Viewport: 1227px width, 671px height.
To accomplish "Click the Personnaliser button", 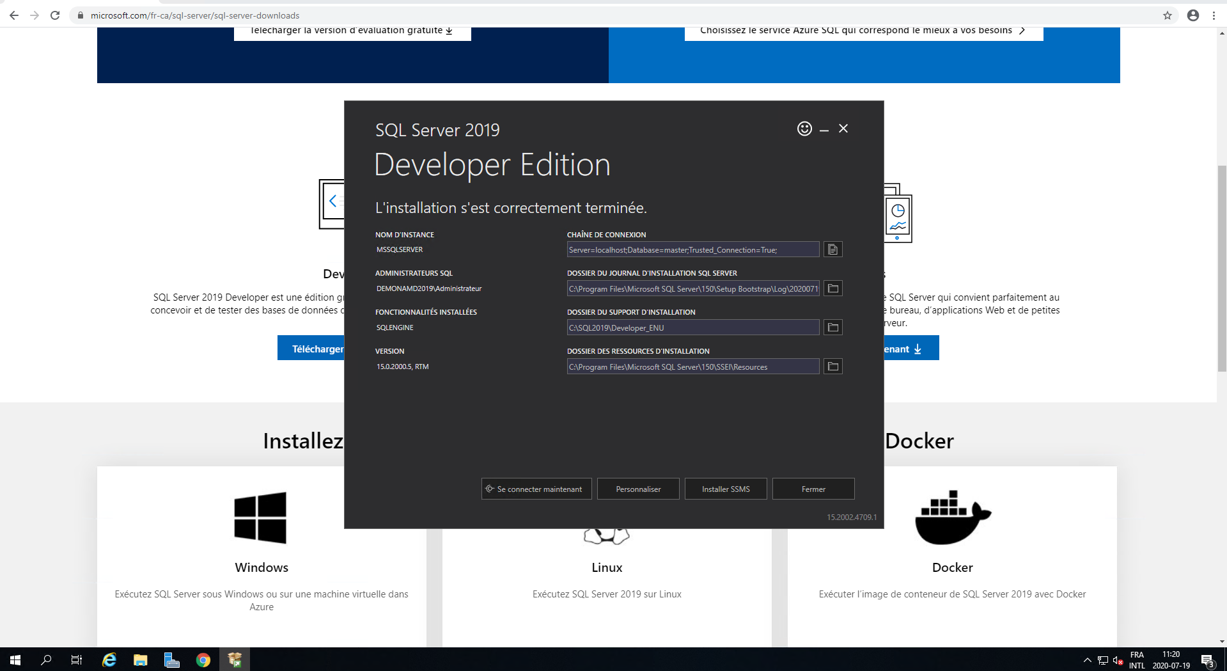I will [638, 489].
